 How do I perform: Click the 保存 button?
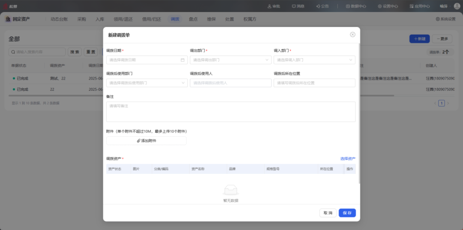[347, 213]
